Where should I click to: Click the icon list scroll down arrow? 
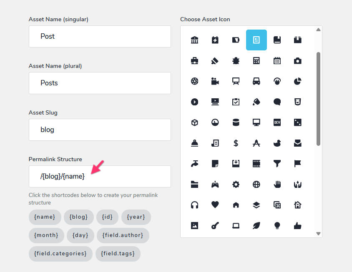[318, 234]
